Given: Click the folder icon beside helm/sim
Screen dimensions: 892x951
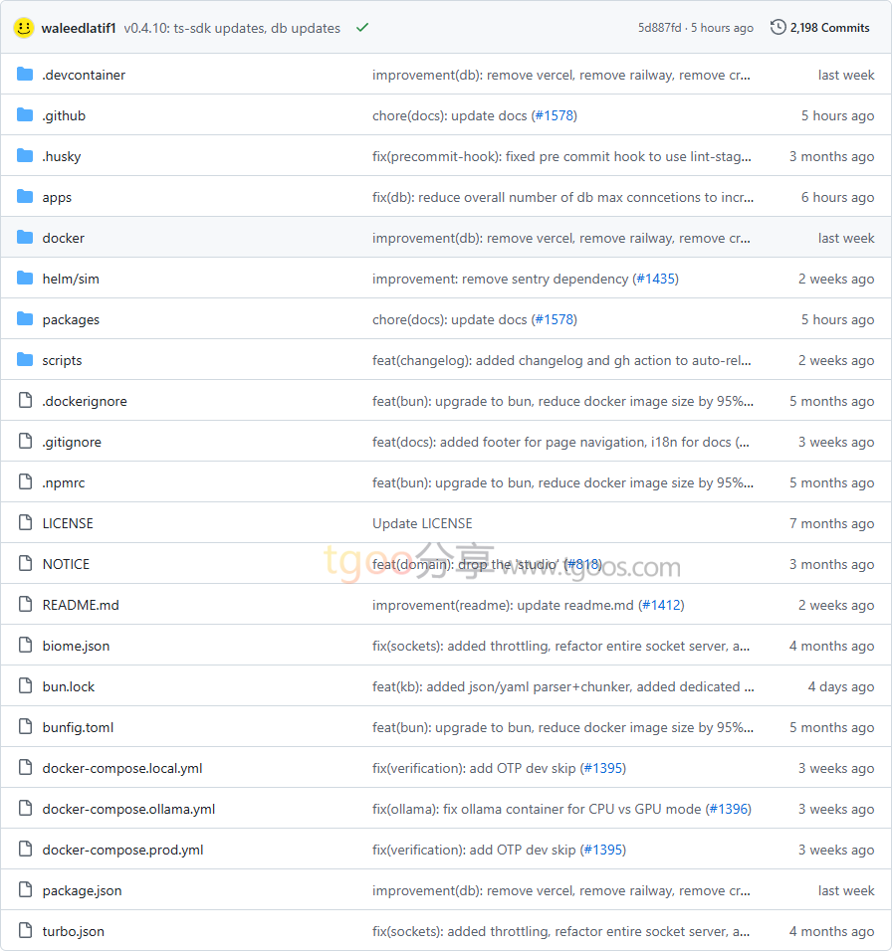Looking at the screenshot, I should (x=25, y=279).
